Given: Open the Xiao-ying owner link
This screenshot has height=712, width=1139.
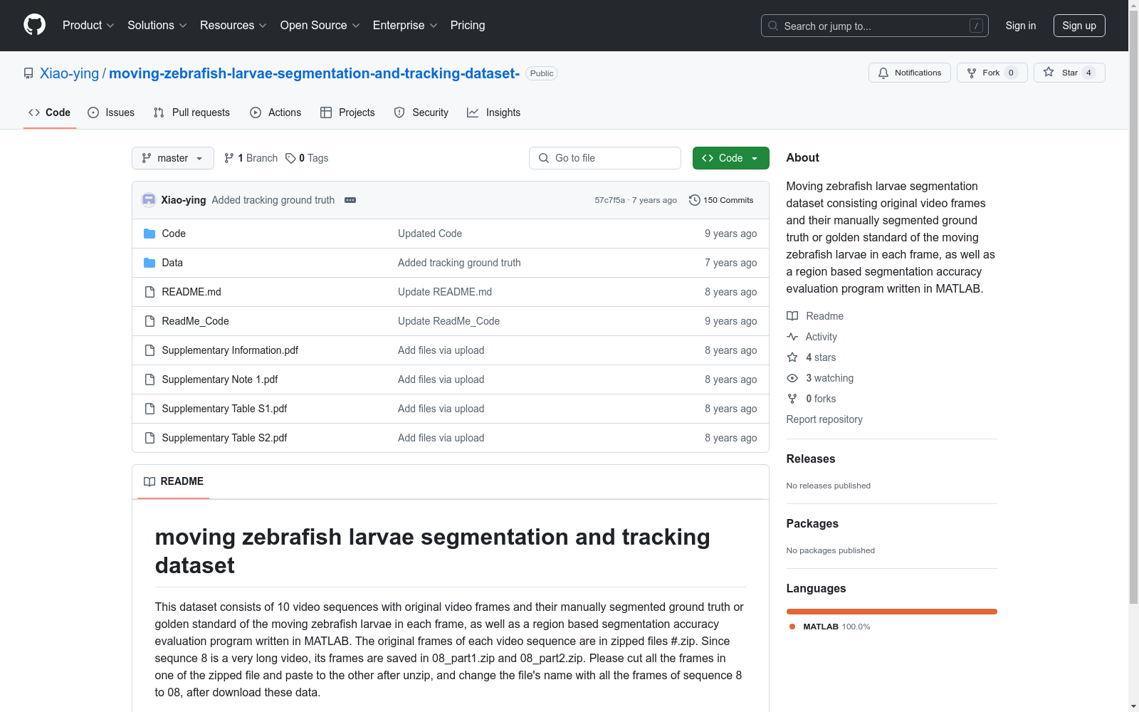Looking at the screenshot, I should [69, 73].
